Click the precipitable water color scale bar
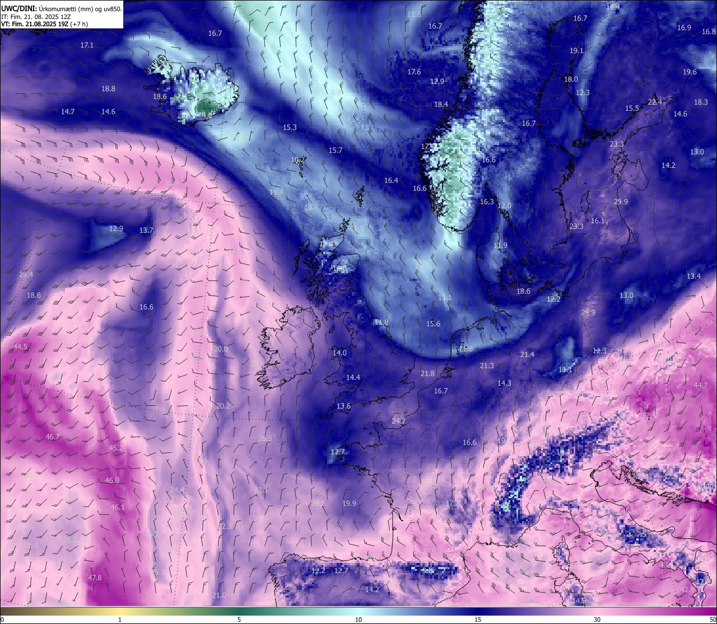Viewport: 717px width, 624px height. pyautogui.click(x=358, y=611)
